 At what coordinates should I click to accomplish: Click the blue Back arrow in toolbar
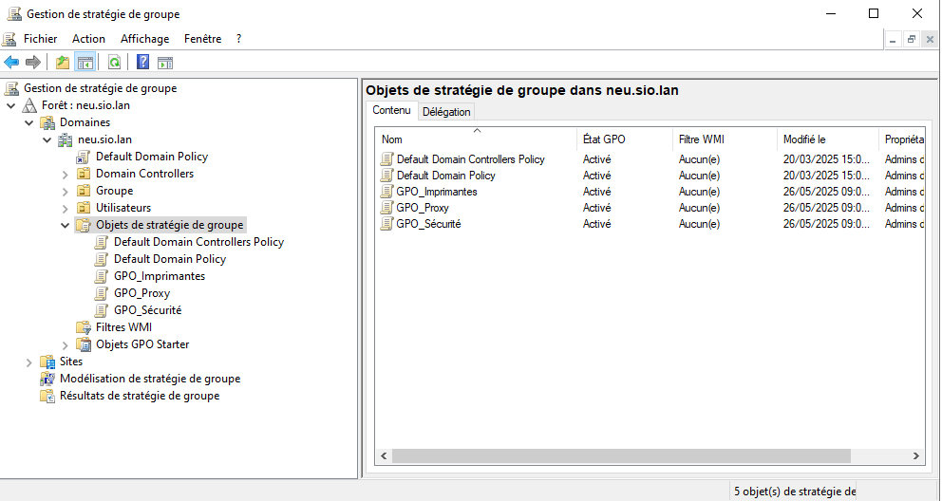click(11, 63)
